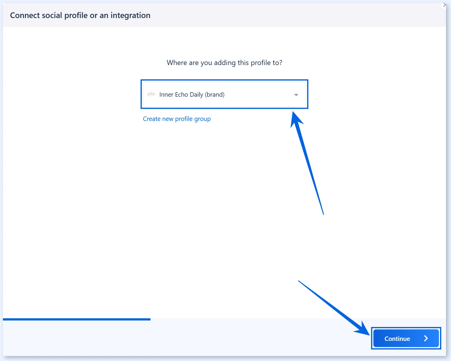Click the 'Connect social profile or an integration' heading
Screen dimensions: 451x361
(x=80, y=15)
